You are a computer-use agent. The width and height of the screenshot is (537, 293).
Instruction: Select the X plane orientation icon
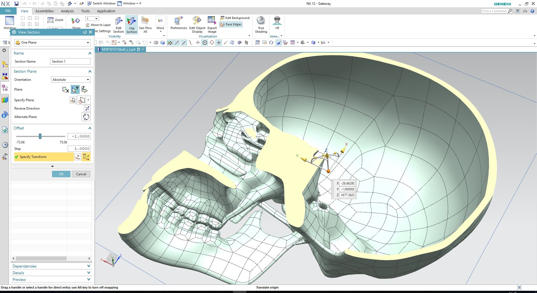point(65,89)
